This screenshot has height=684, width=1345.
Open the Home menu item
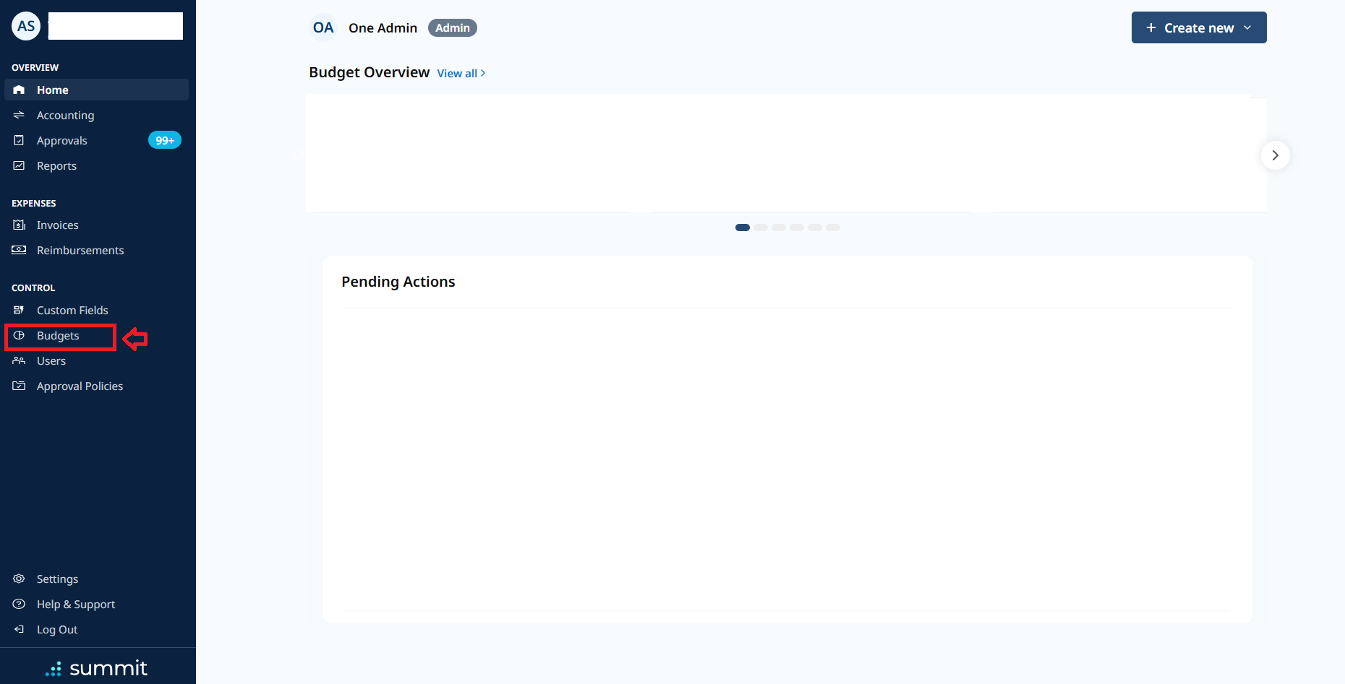click(x=96, y=90)
